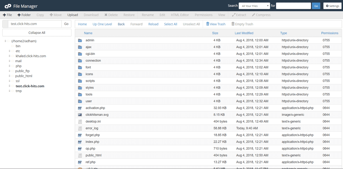The image size is (343, 169).
Task: Click the PHP icon beside ref.php
Action: click(x=80, y=162)
